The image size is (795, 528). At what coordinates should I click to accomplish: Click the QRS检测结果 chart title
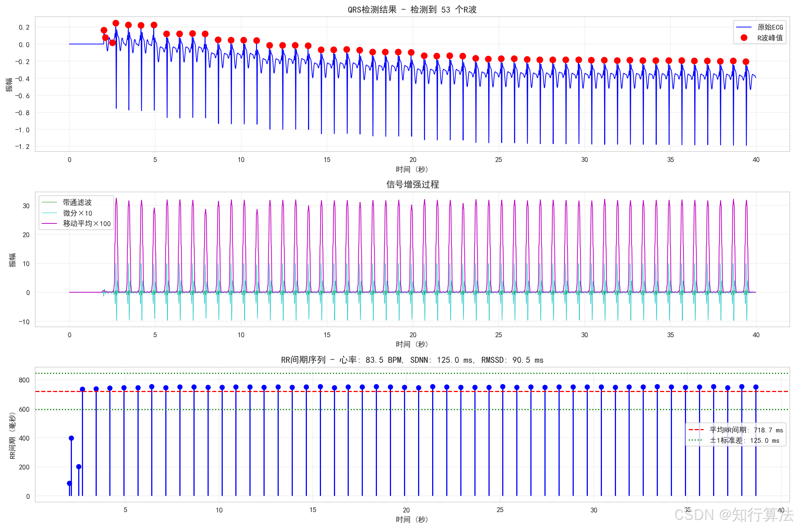point(412,10)
